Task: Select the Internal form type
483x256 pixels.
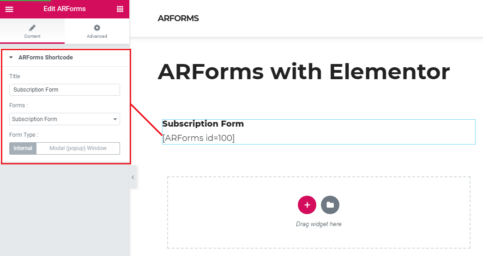Action: point(23,148)
